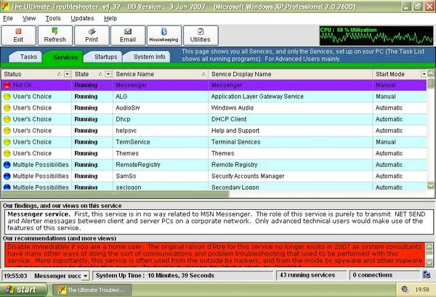Select the DHCP Client display name
Image resolution: width=436 pixels, height=297 pixels.
tap(229, 119)
